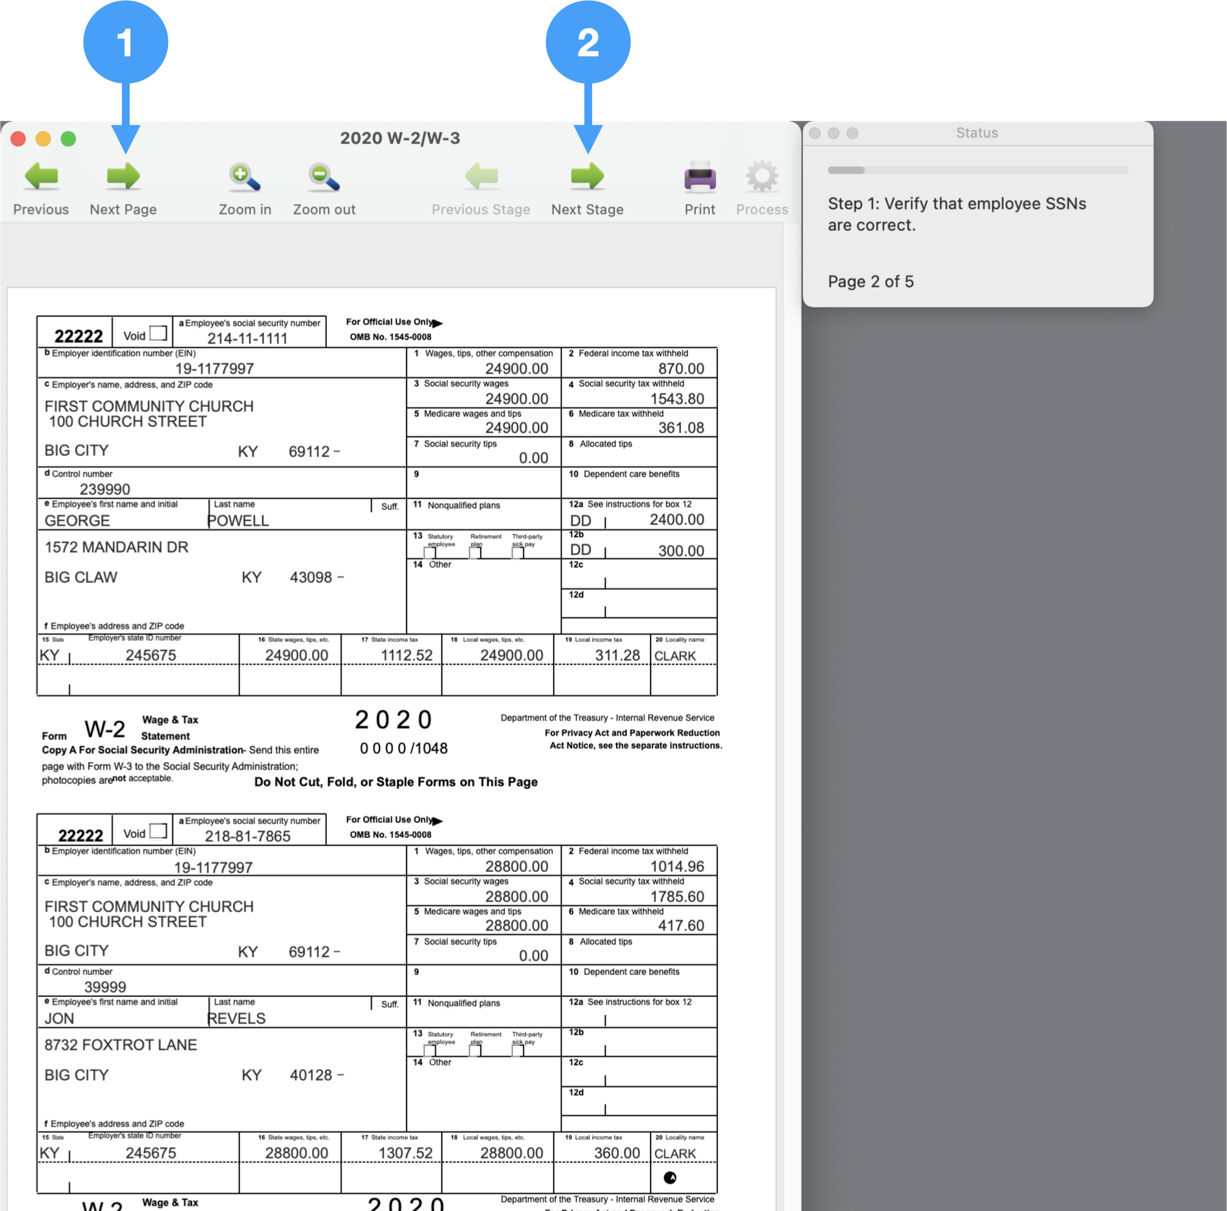Tick Retirement plan box on first W-2
This screenshot has width=1227, height=1211.
[x=475, y=553]
